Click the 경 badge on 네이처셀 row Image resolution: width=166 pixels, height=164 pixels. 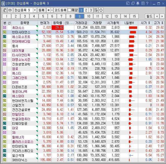pos(5,50)
